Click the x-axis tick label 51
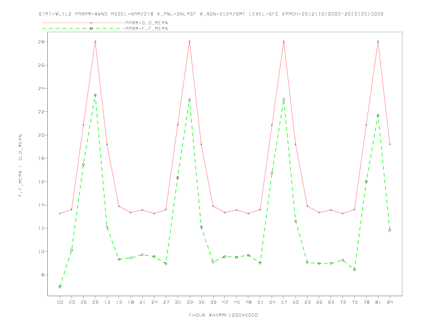The height and width of the screenshot is (329, 425). 260,302
